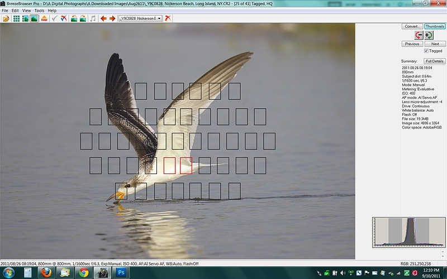Click the down arrow below the histogram
Screen dimensions: 447x279
(443, 257)
